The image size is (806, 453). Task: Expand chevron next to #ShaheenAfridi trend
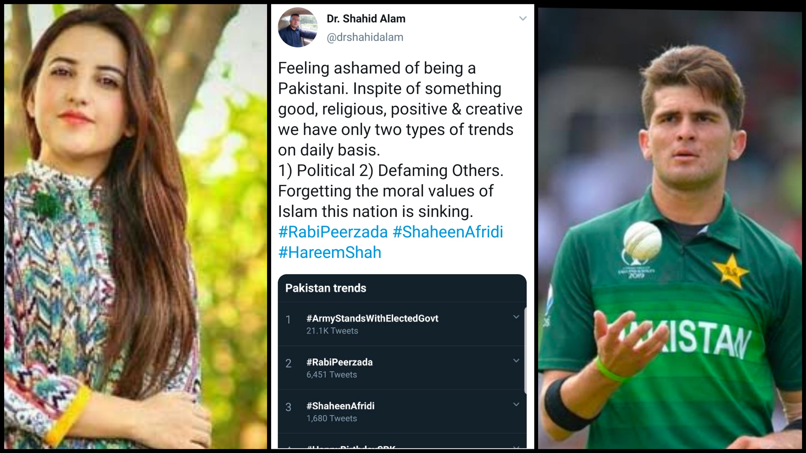tap(516, 405)
